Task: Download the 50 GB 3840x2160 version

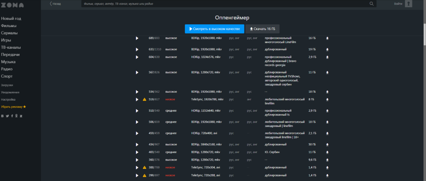Action: (x=327, y=144)
